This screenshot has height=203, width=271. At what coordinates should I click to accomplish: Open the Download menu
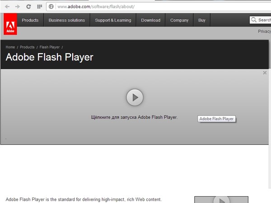click(x=151, y=20)
